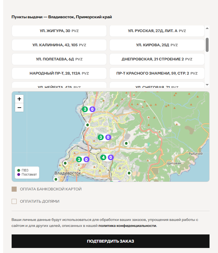Enable the Оплата банковской картой option
The height and width of the screenshot is (253, 218).
pos(14,189)
